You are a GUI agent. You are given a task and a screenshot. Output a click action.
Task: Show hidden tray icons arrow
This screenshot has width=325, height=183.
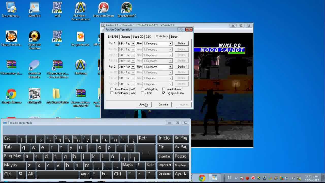coord(236,178)
